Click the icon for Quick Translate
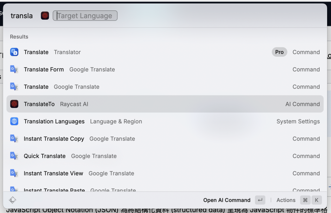331x213 pixels. (x=14, y=156)
